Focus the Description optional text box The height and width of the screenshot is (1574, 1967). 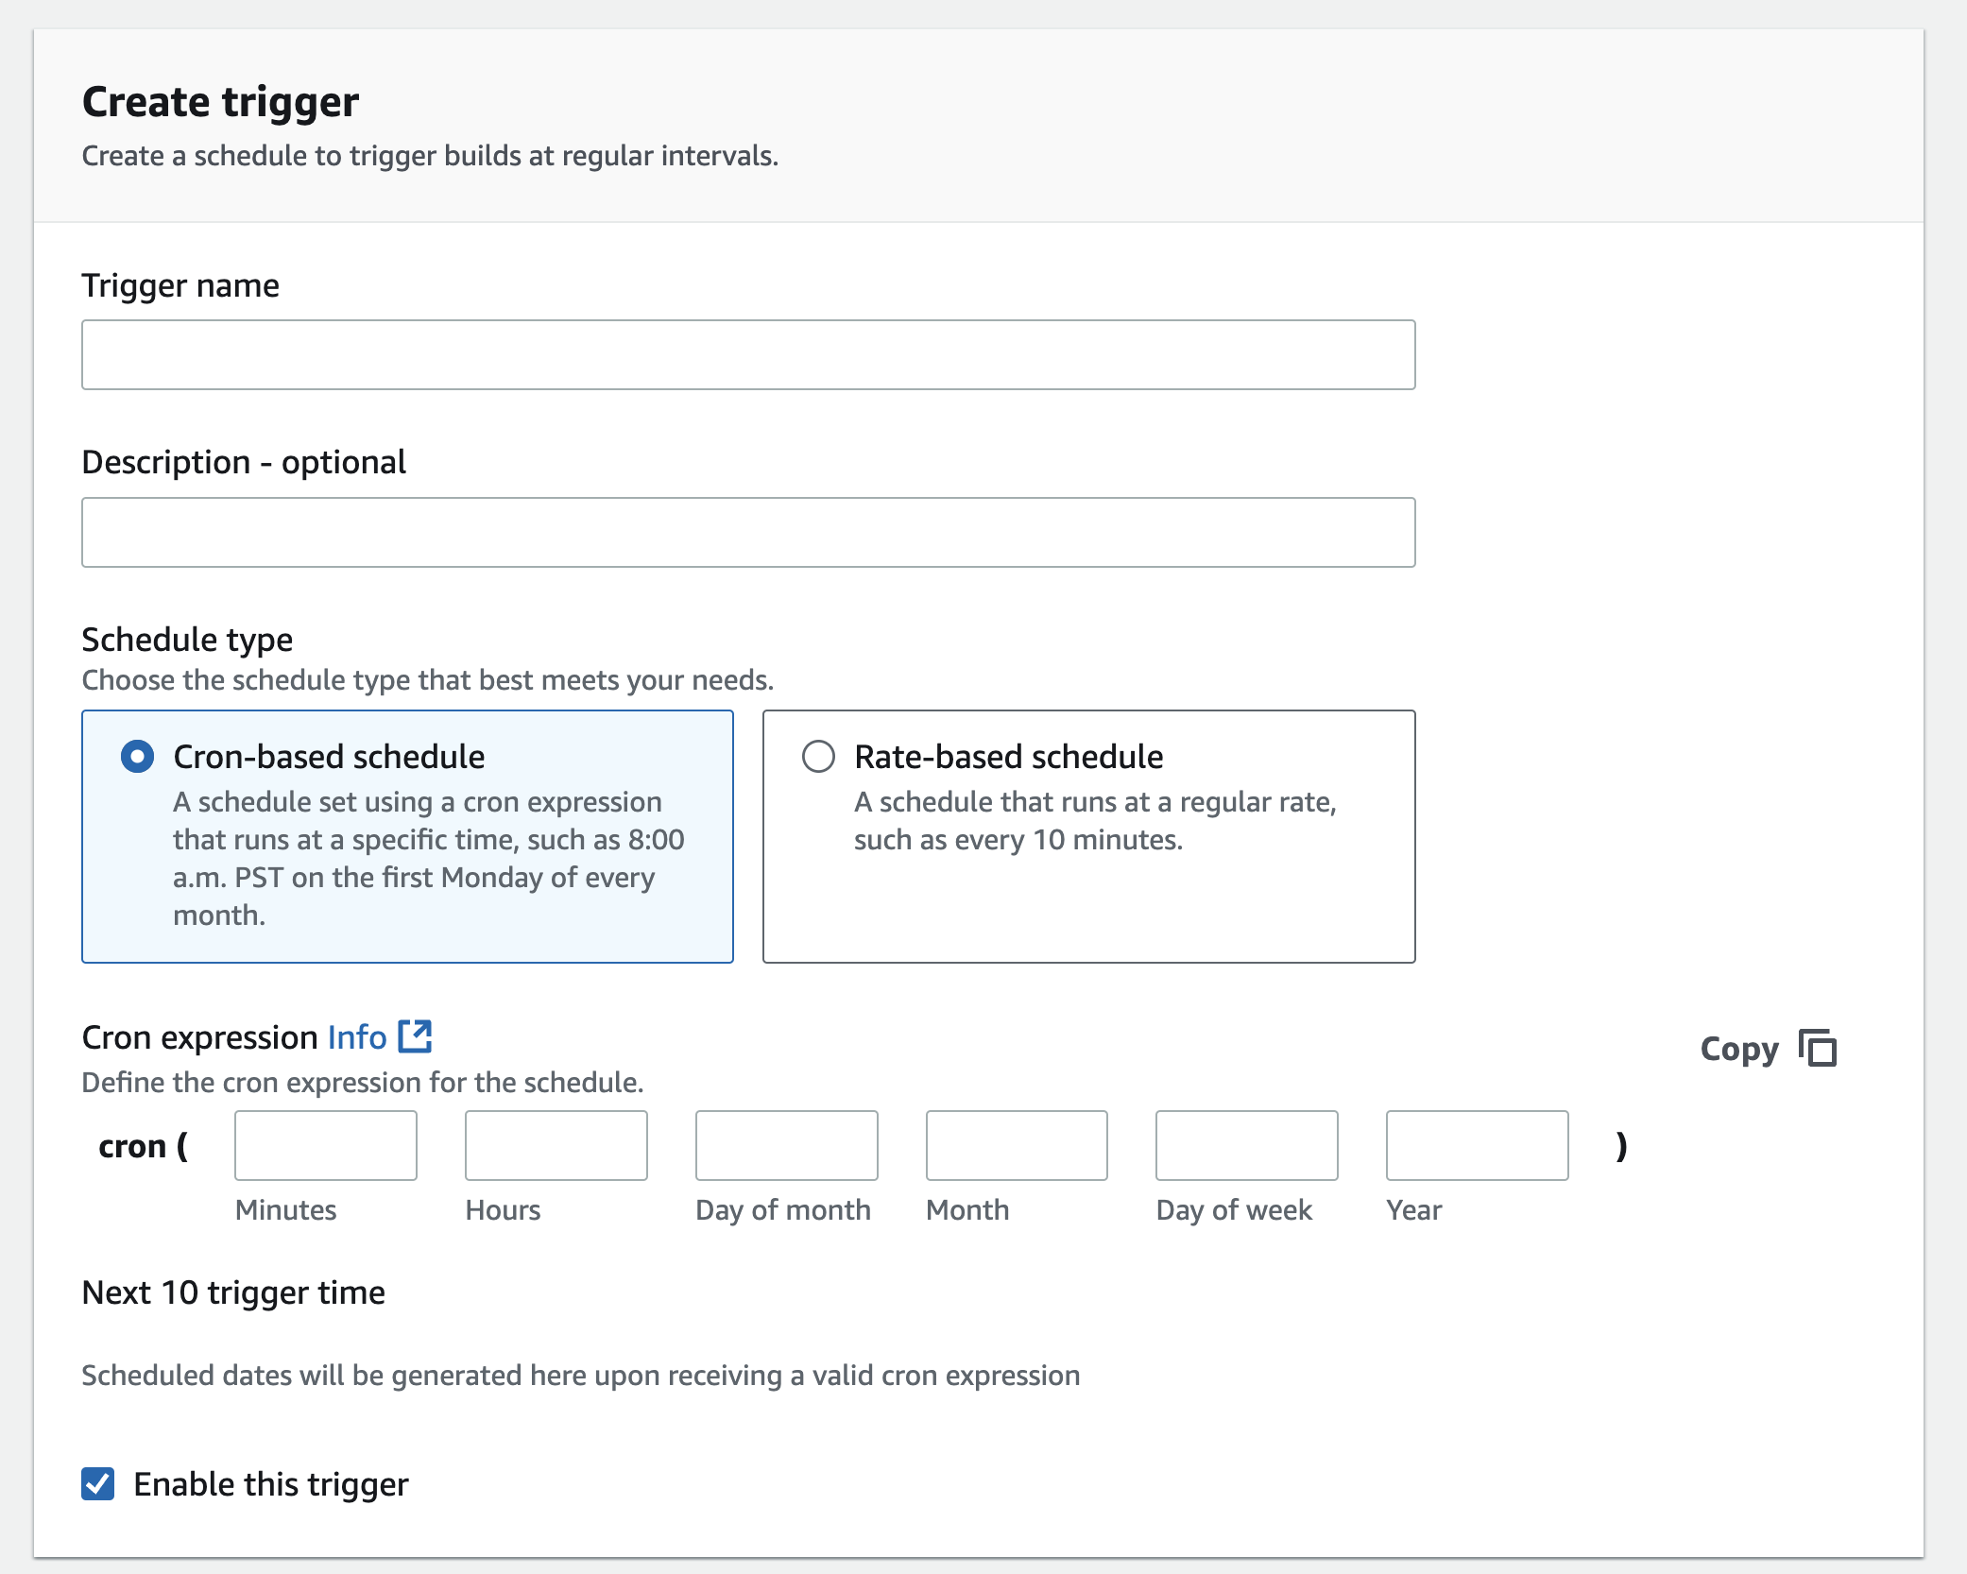pos(747,533)
